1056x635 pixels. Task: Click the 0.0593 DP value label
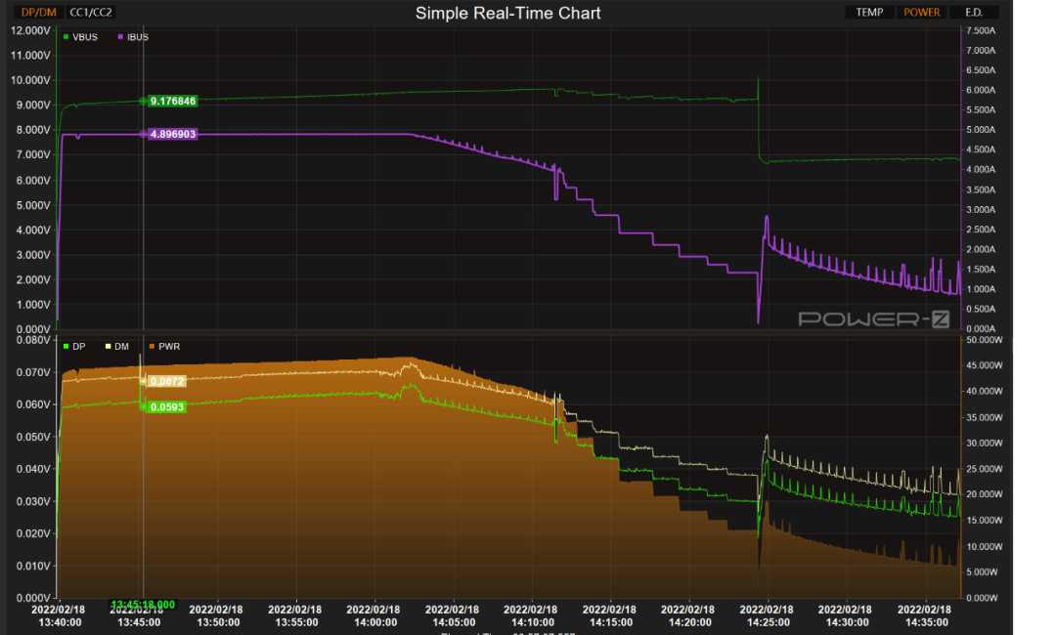[x=166, y=406]
